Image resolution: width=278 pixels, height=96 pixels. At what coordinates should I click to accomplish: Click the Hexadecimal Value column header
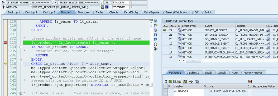pyautogui.click(x=265, y=87)
